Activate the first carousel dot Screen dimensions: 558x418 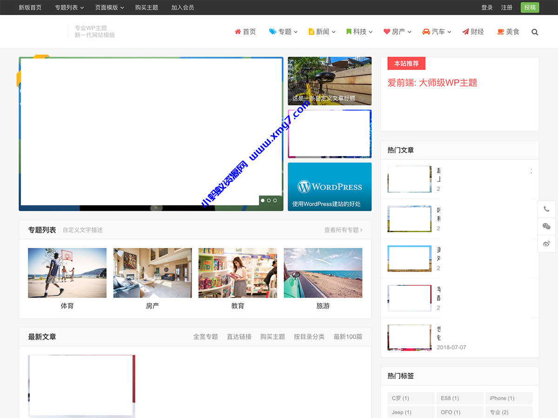point(263,201)
